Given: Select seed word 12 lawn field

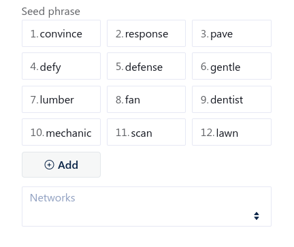Looking at the screenshot, I should [x=231, y=132].
